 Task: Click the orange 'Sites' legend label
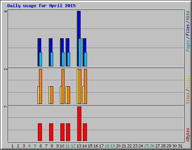tap(187, 98)
